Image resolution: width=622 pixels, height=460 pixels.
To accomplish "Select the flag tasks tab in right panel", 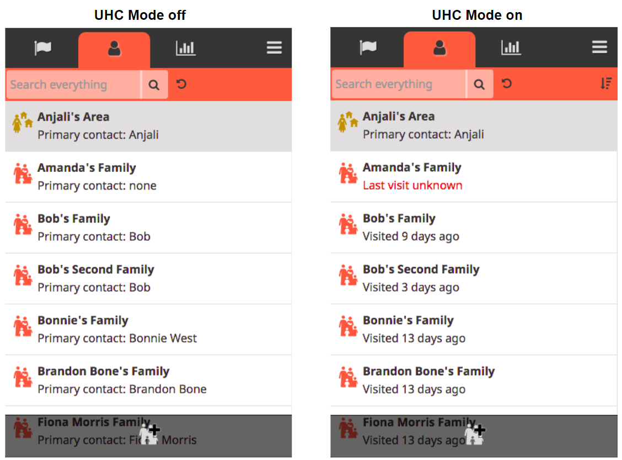I will (368, 47).
